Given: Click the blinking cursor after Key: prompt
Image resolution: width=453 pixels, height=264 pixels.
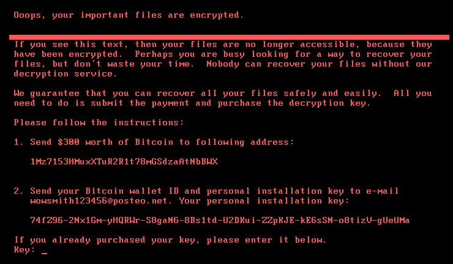Looking at the screenshot, I should [44, 251].
